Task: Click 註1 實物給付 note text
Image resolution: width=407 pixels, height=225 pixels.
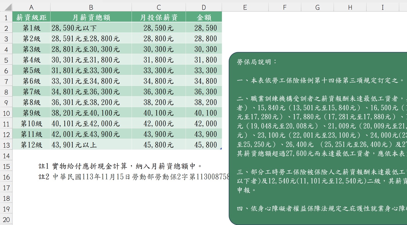Action: [120, 166]
